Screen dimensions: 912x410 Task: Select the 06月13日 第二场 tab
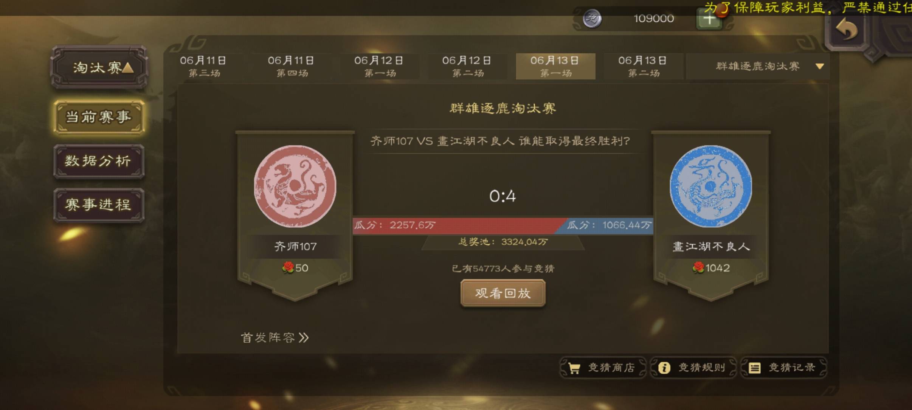[x=643, y=66]
